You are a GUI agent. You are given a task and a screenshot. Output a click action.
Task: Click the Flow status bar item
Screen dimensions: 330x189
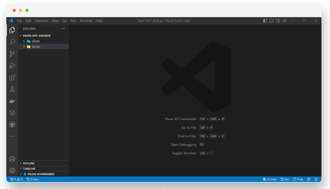(x=298, y=179)
